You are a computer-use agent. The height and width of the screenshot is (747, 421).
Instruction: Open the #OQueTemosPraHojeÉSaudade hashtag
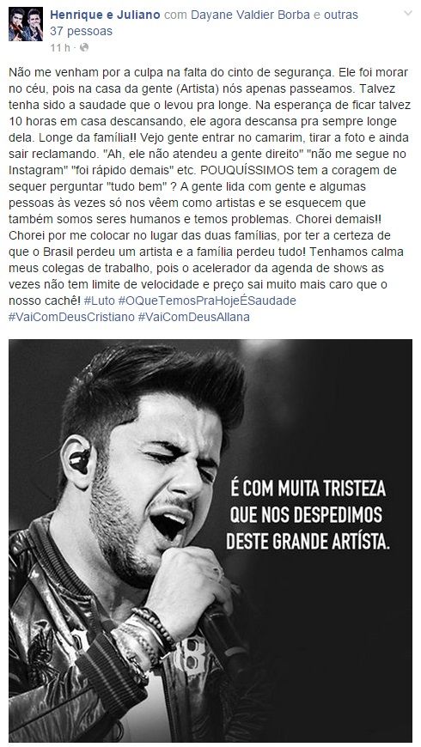(207, 301)
